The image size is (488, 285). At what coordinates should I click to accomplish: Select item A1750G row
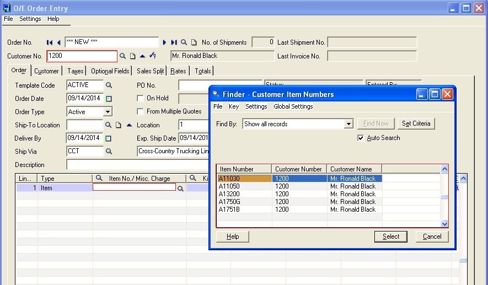click(299, 202)
